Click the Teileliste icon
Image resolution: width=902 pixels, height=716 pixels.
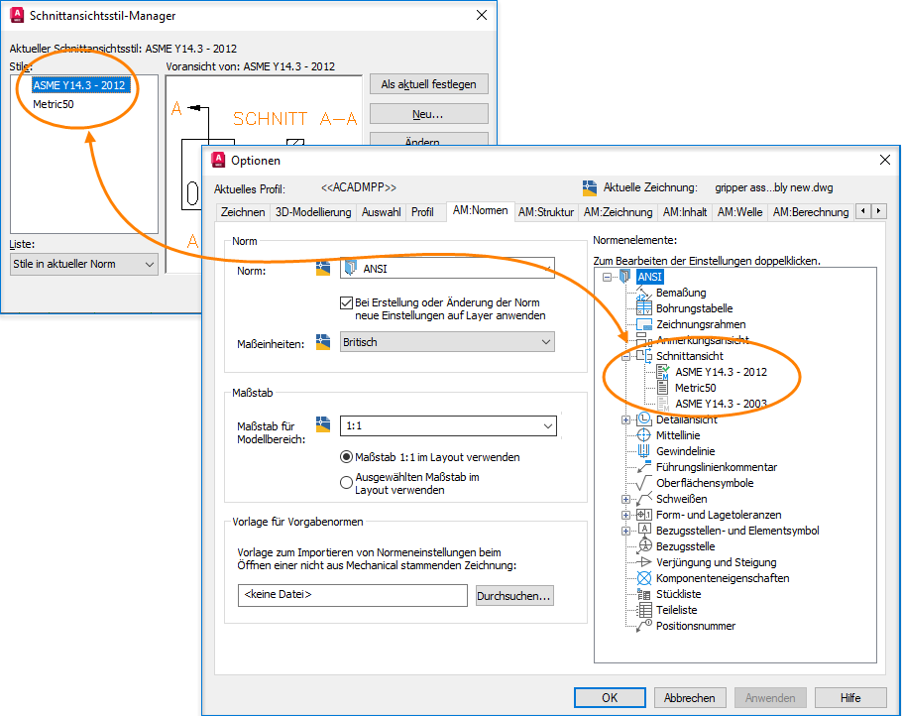(643, 610)
